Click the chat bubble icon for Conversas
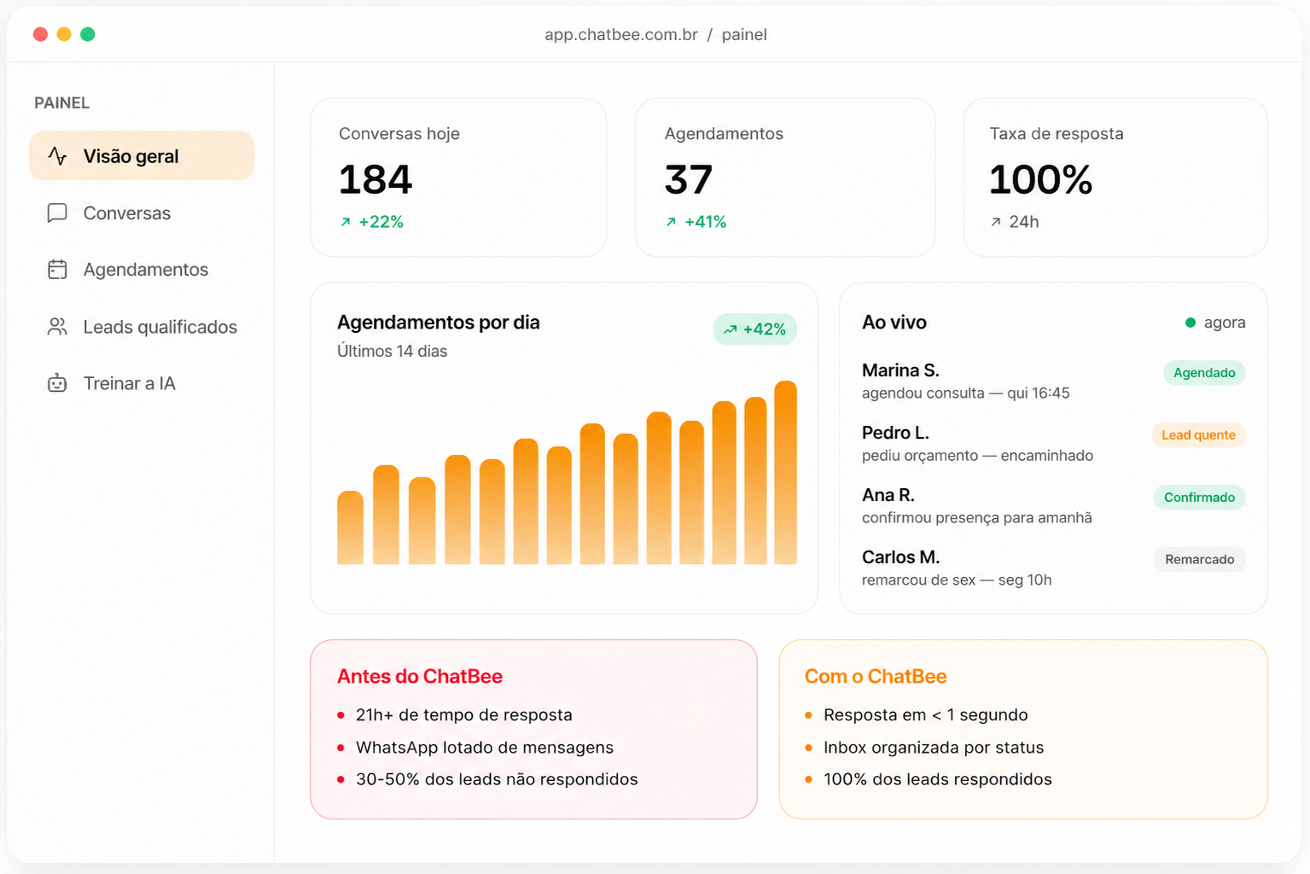 (57, 213)
